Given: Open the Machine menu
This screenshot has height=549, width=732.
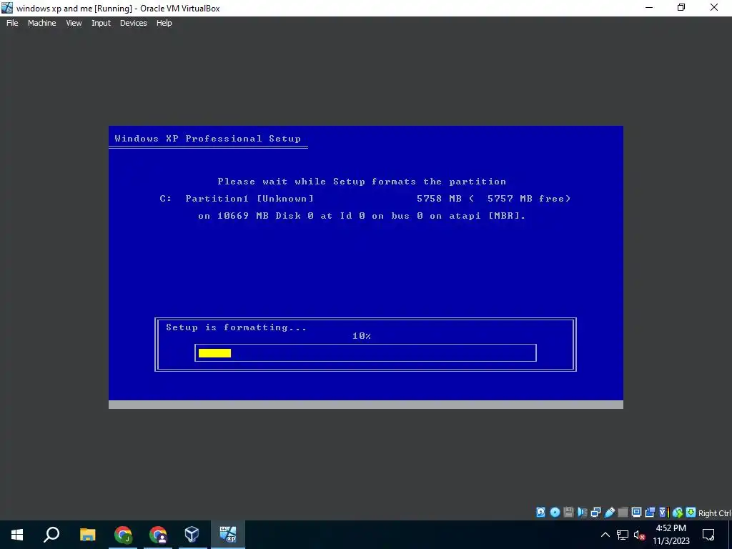Looking at the screenshot, I should pos(41,23).
